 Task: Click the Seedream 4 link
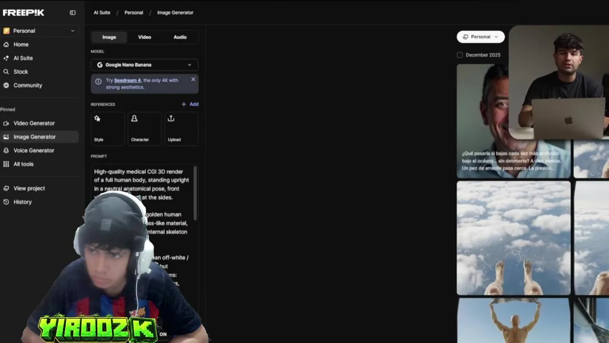click(128, 80)
